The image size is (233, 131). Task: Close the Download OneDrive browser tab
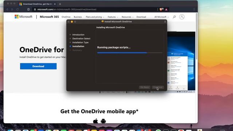(x=55, y=4)
